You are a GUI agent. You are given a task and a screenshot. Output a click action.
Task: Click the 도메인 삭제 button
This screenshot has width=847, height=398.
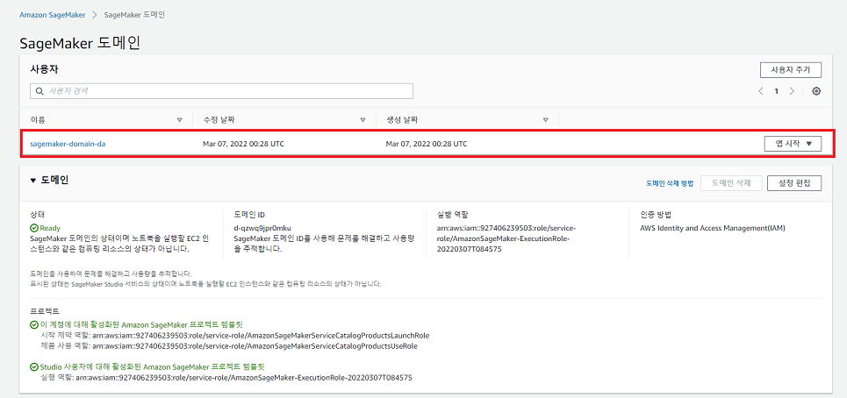[x=731, y=183]
